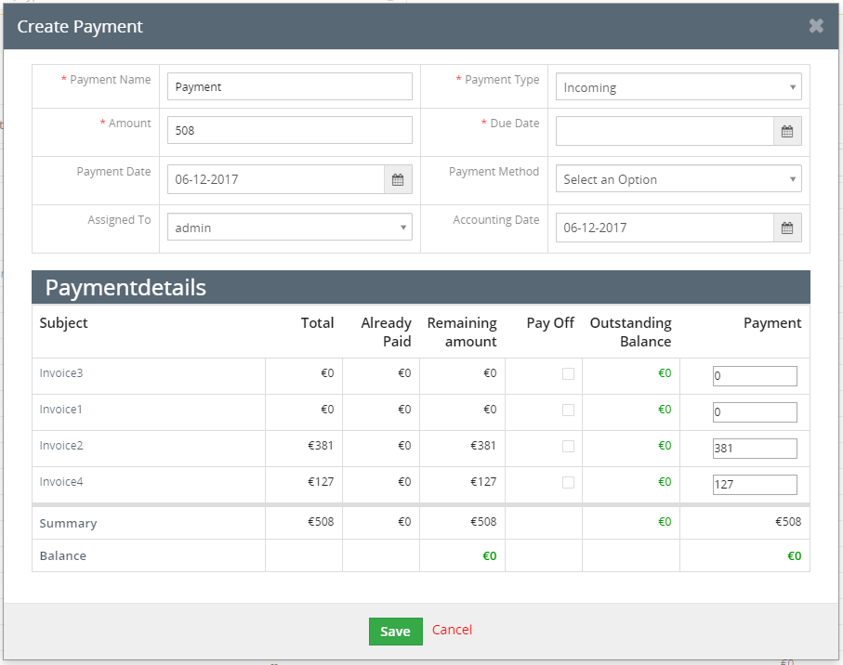843x665 pixels.
Task: Open the Accounting Date calendar icon
Action: [786, 228]
